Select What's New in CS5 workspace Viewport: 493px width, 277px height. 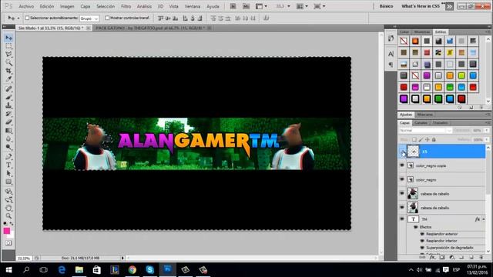pos(421,6)
